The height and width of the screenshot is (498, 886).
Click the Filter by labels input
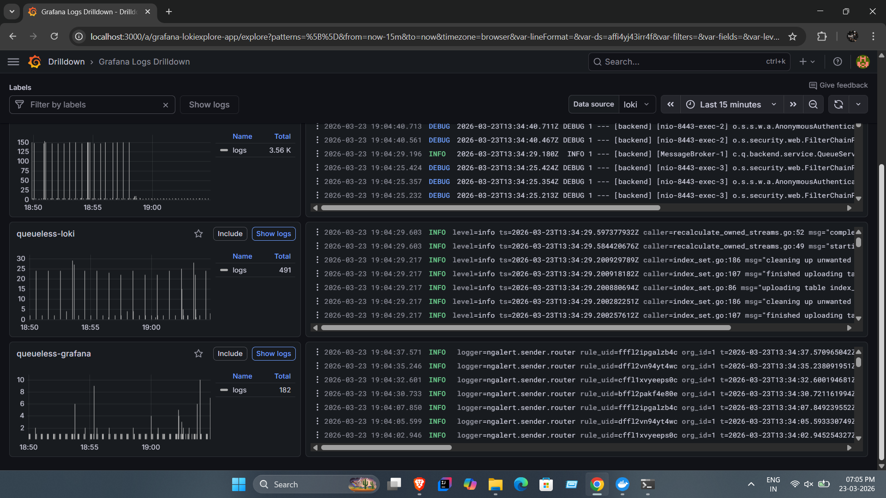tap(92, 105)
